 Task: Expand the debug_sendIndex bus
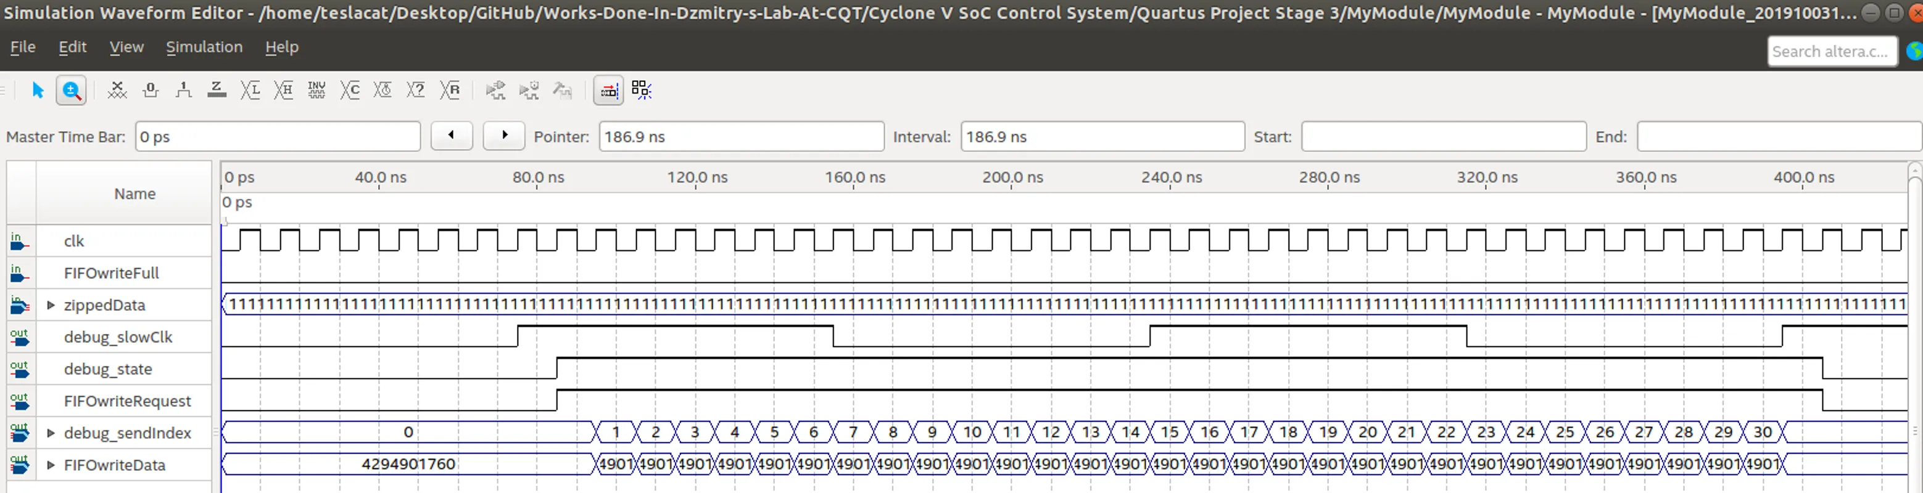click(x=51, y=433)
